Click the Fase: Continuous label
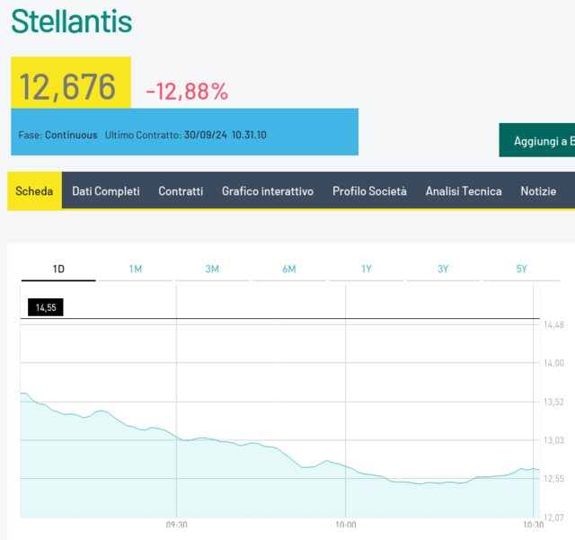The height and width of the screenshot is (540, 575). click(57, 135)
